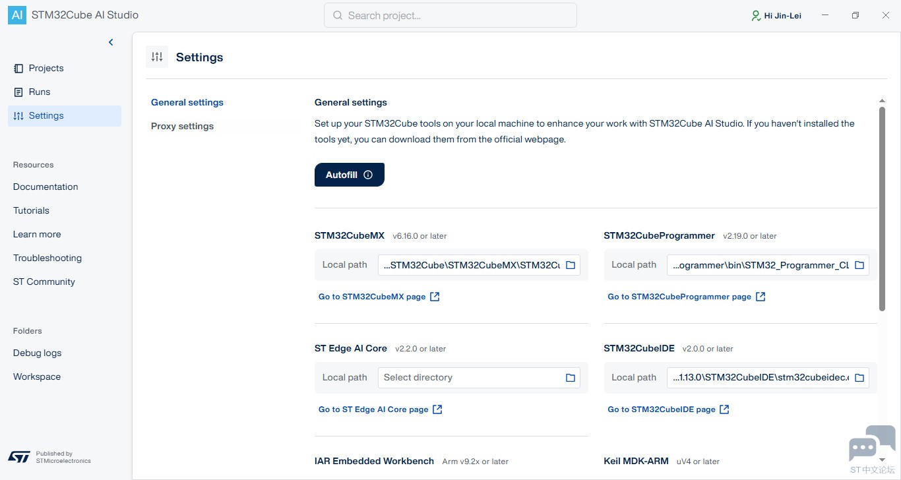Show Autofill info tooltip icon
901x480 pixels.
click(368, 175)
